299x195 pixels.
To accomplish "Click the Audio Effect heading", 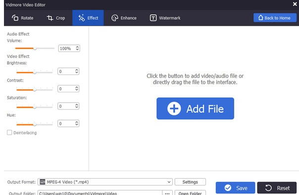I will (x=18, y=34).
